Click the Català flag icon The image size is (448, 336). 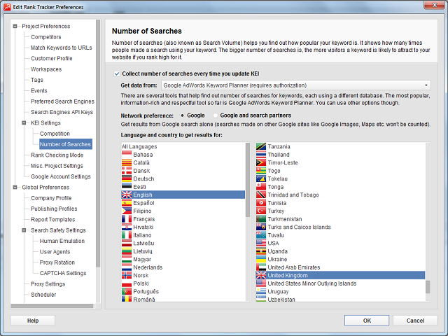127,162
